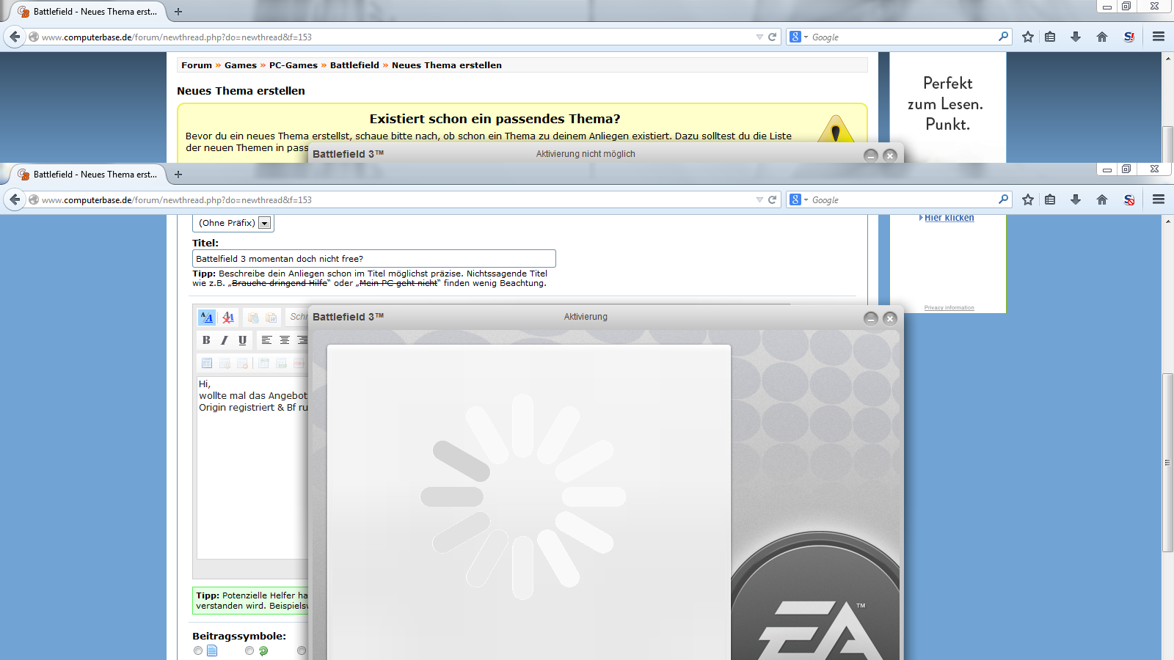Toggle bold formatting in the editor
Screen dimensions: 1174x660
[206, 340]
